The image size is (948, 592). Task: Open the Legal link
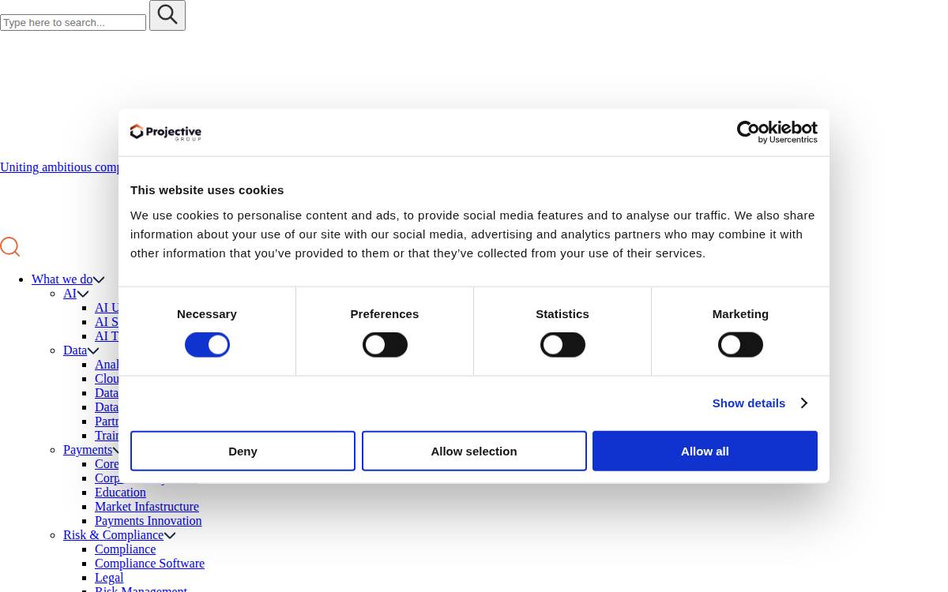[x=109, y=578]
